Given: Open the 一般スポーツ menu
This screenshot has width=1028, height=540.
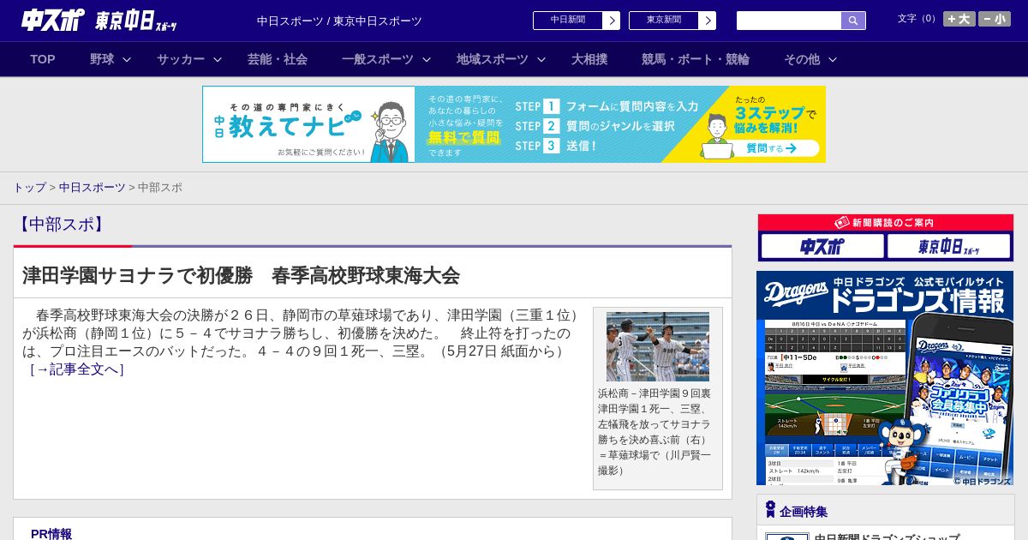Looking at the screenshot, I should [x=378, y=59].
